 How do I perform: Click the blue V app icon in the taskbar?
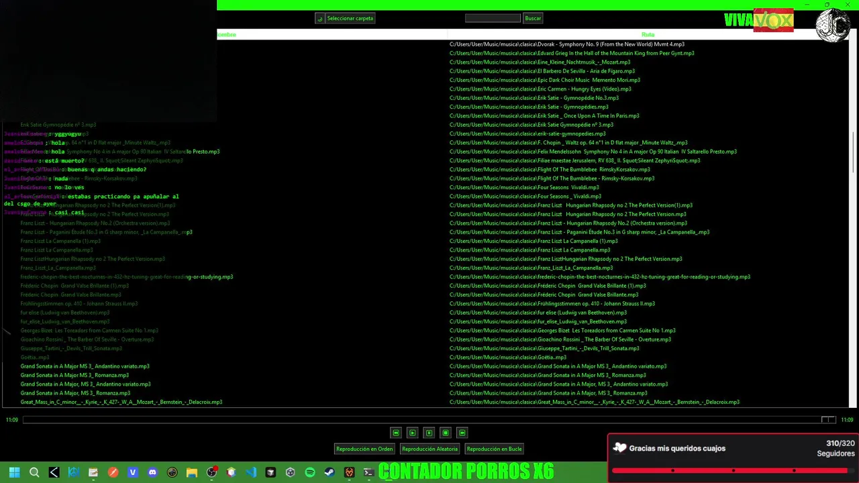coord(133,472)
